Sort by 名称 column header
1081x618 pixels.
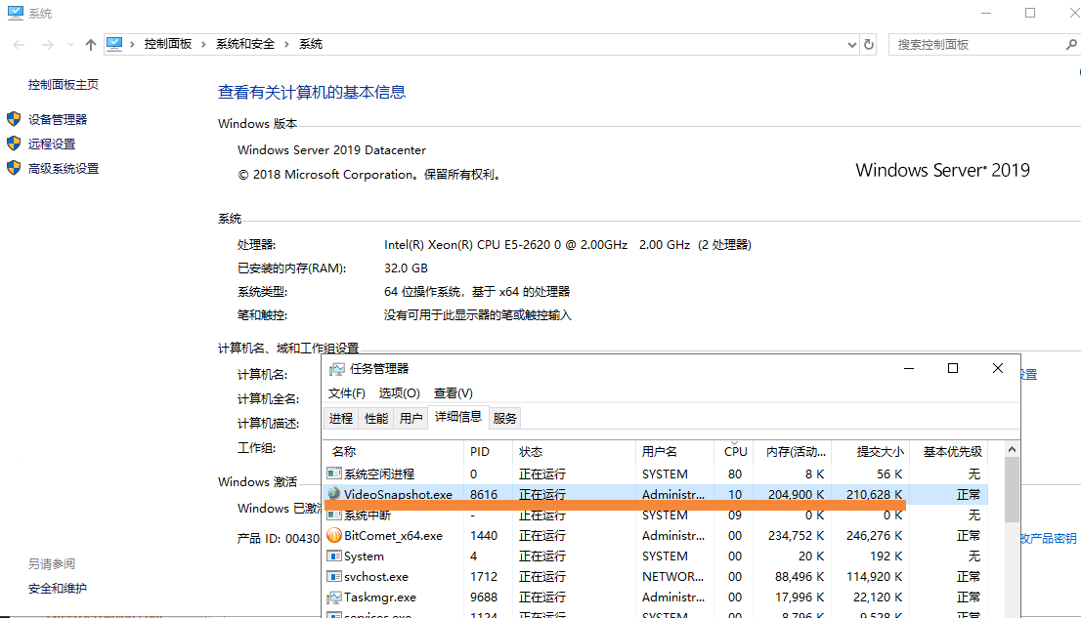393,452
